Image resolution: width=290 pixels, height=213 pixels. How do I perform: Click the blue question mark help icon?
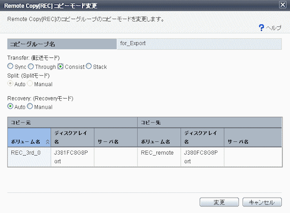[x=261, y=28]
